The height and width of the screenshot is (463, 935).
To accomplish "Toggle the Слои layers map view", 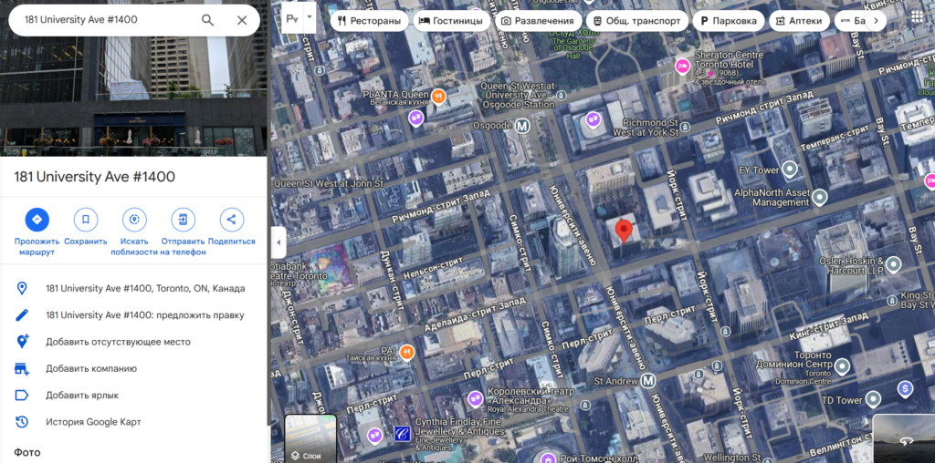I will point(310,439).
